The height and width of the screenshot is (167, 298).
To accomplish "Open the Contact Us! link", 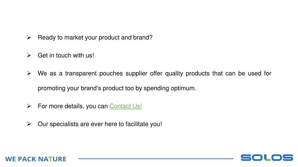I will tap(126, 106).
